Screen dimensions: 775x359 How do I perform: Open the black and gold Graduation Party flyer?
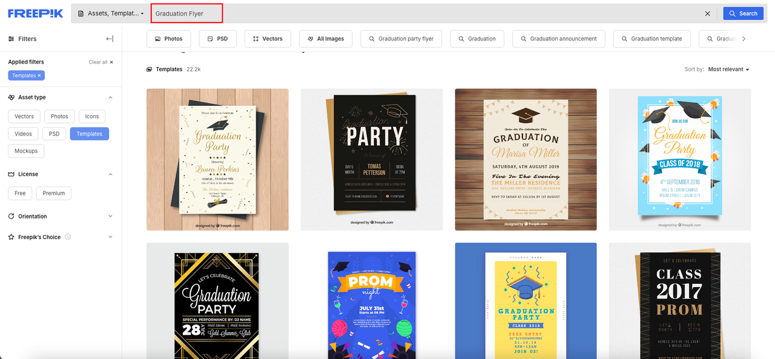point(217,301)
